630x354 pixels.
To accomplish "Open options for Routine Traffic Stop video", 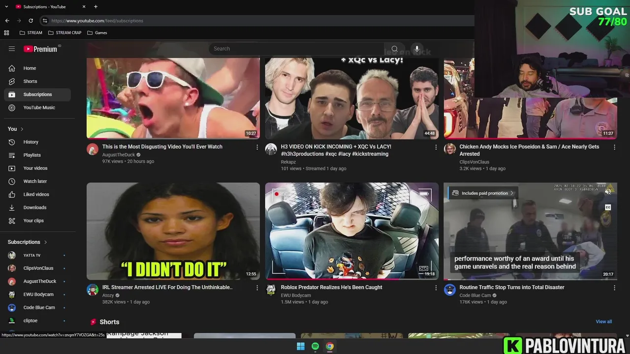I will [614, 288].
